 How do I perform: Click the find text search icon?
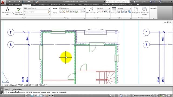(49, 12)
